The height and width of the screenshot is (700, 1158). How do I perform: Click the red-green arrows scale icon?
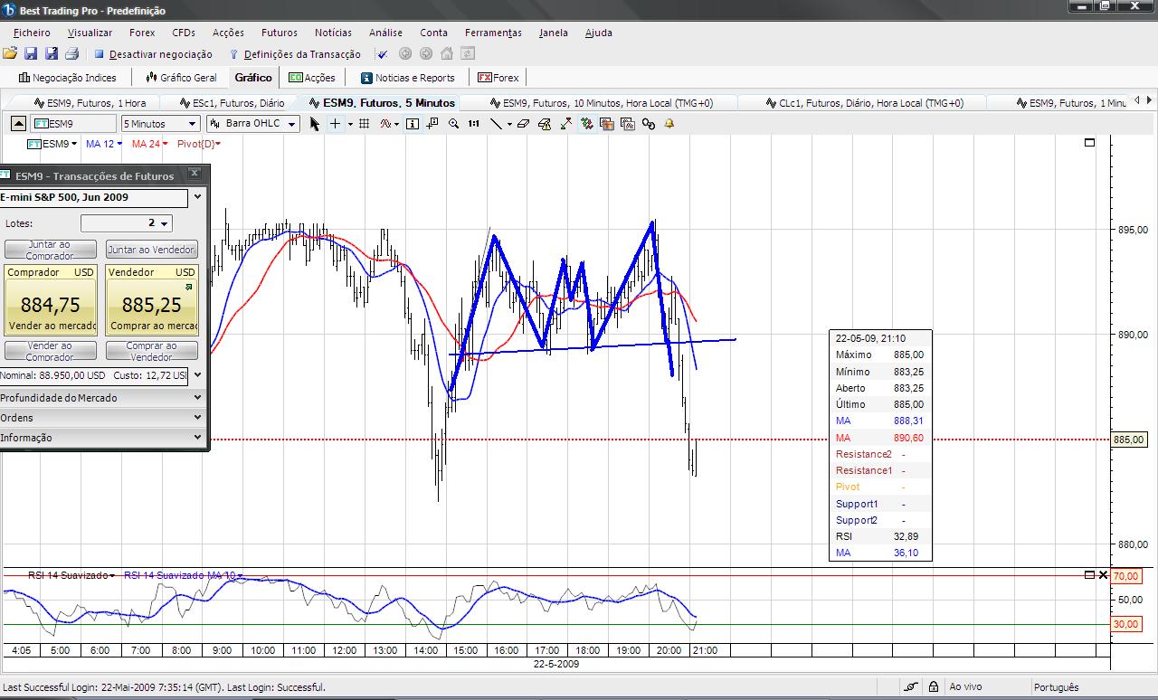pyautogui.click(x=565, y=124)
